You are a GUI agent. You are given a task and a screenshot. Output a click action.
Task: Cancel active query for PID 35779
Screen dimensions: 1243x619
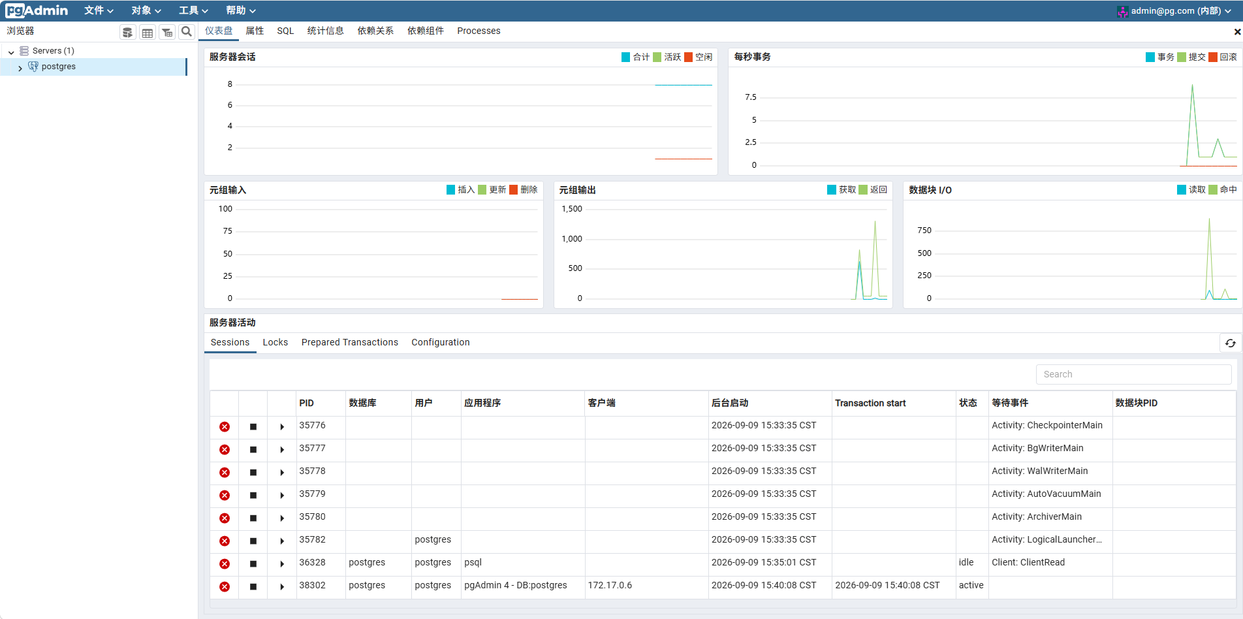[x=253, y=496]
